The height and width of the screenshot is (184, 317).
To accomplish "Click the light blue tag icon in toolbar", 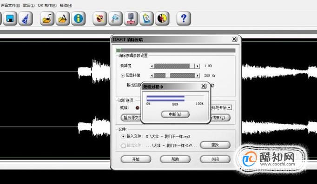I will tap(115, 19).
